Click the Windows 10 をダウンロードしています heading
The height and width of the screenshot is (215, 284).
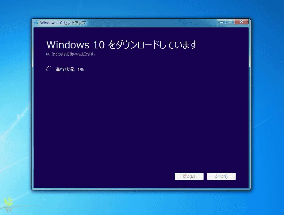point(122,44)
